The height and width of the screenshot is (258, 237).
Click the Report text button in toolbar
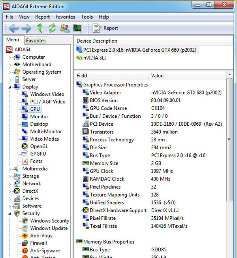[x=111, y=28]
